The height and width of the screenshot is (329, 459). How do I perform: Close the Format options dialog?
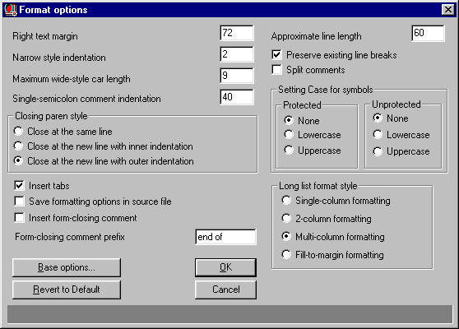coord(447,10)
